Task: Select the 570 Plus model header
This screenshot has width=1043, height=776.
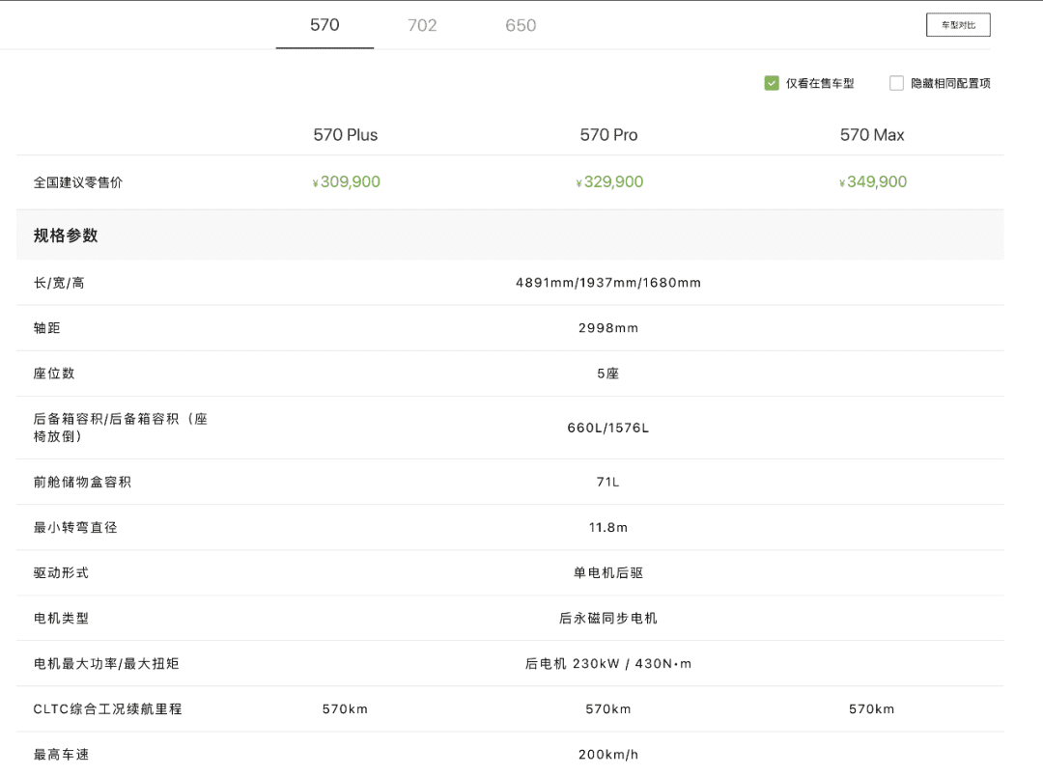Action: point(346,135)
